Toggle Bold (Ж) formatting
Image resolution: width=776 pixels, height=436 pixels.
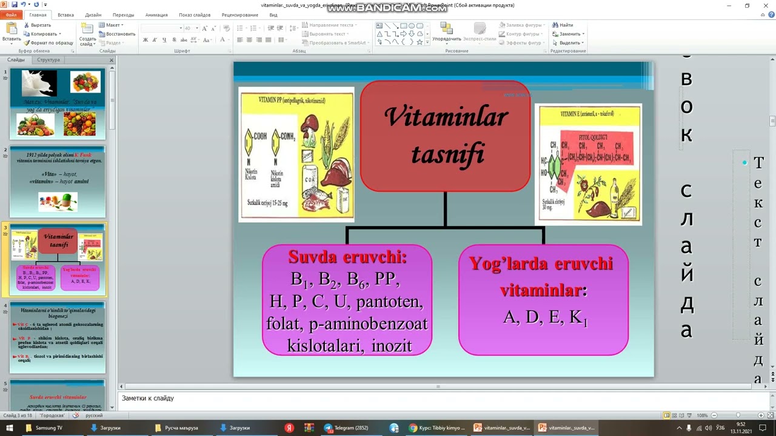coord(145,40)
